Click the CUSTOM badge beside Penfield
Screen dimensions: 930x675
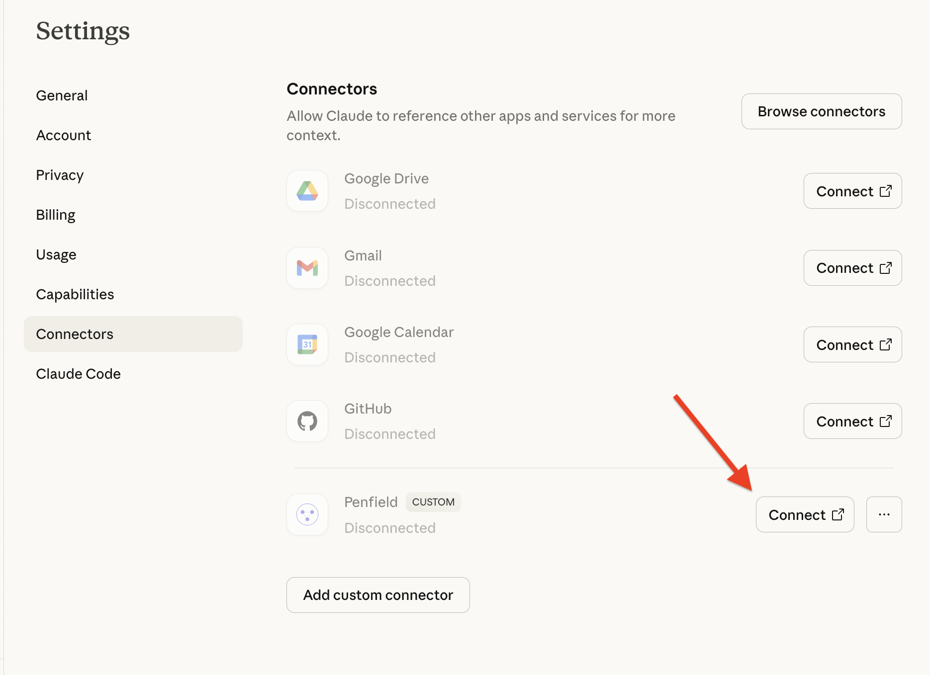pyautogui.click(x=433, y=502)
